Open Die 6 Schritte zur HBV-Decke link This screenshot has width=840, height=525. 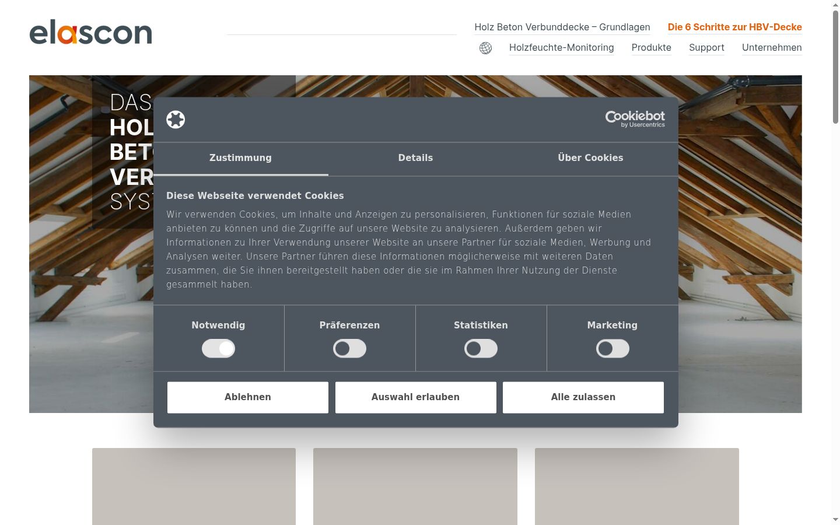coord(735,27)
